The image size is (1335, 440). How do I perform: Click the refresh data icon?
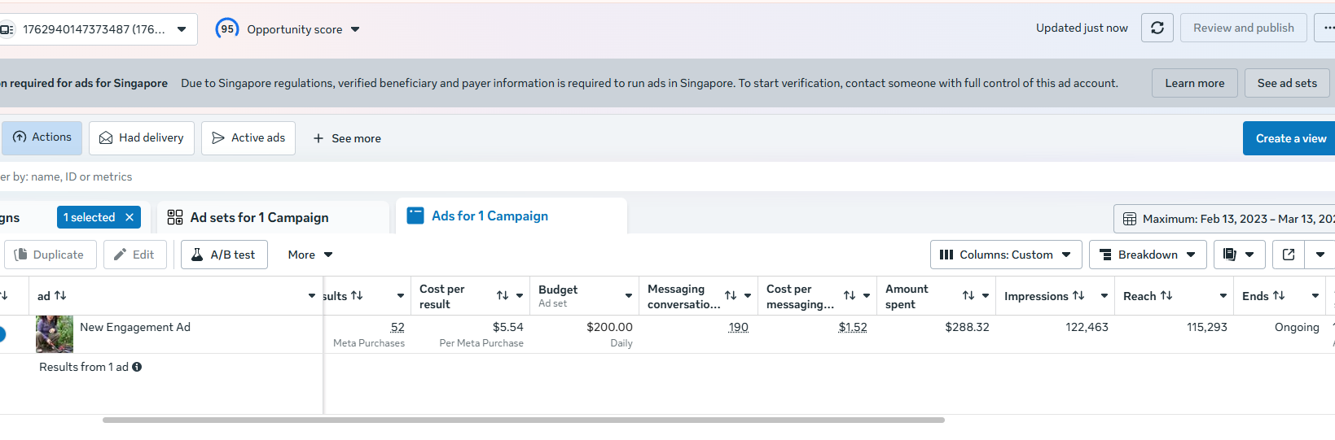[x=1157, y=28]
